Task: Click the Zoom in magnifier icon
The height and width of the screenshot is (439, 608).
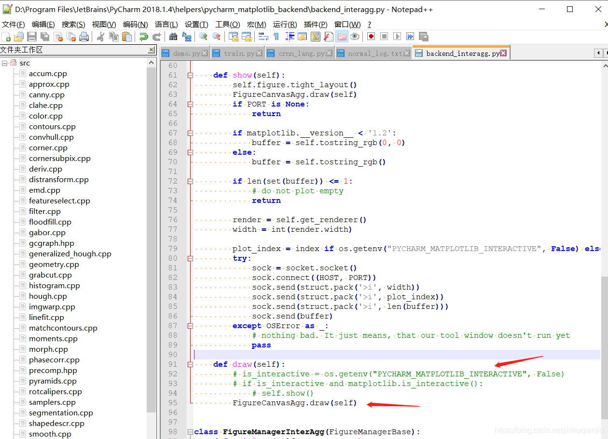Action: pyautogui.click(x=203, y=37)
